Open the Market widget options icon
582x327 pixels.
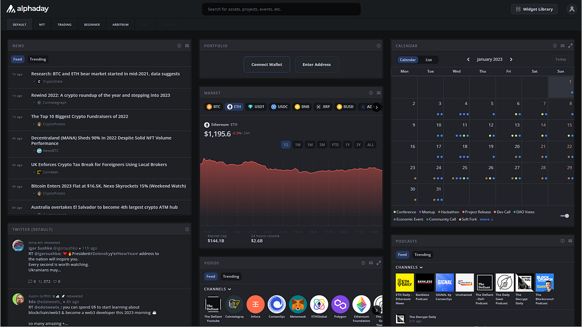pyautogui.click(x=379, y=93)
